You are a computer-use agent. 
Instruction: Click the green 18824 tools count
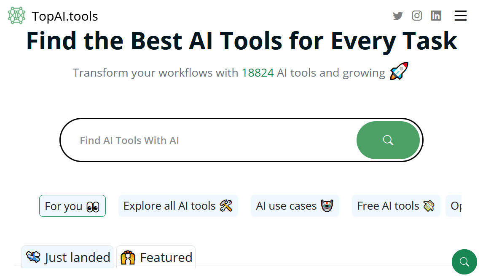(x=258, y=73)
